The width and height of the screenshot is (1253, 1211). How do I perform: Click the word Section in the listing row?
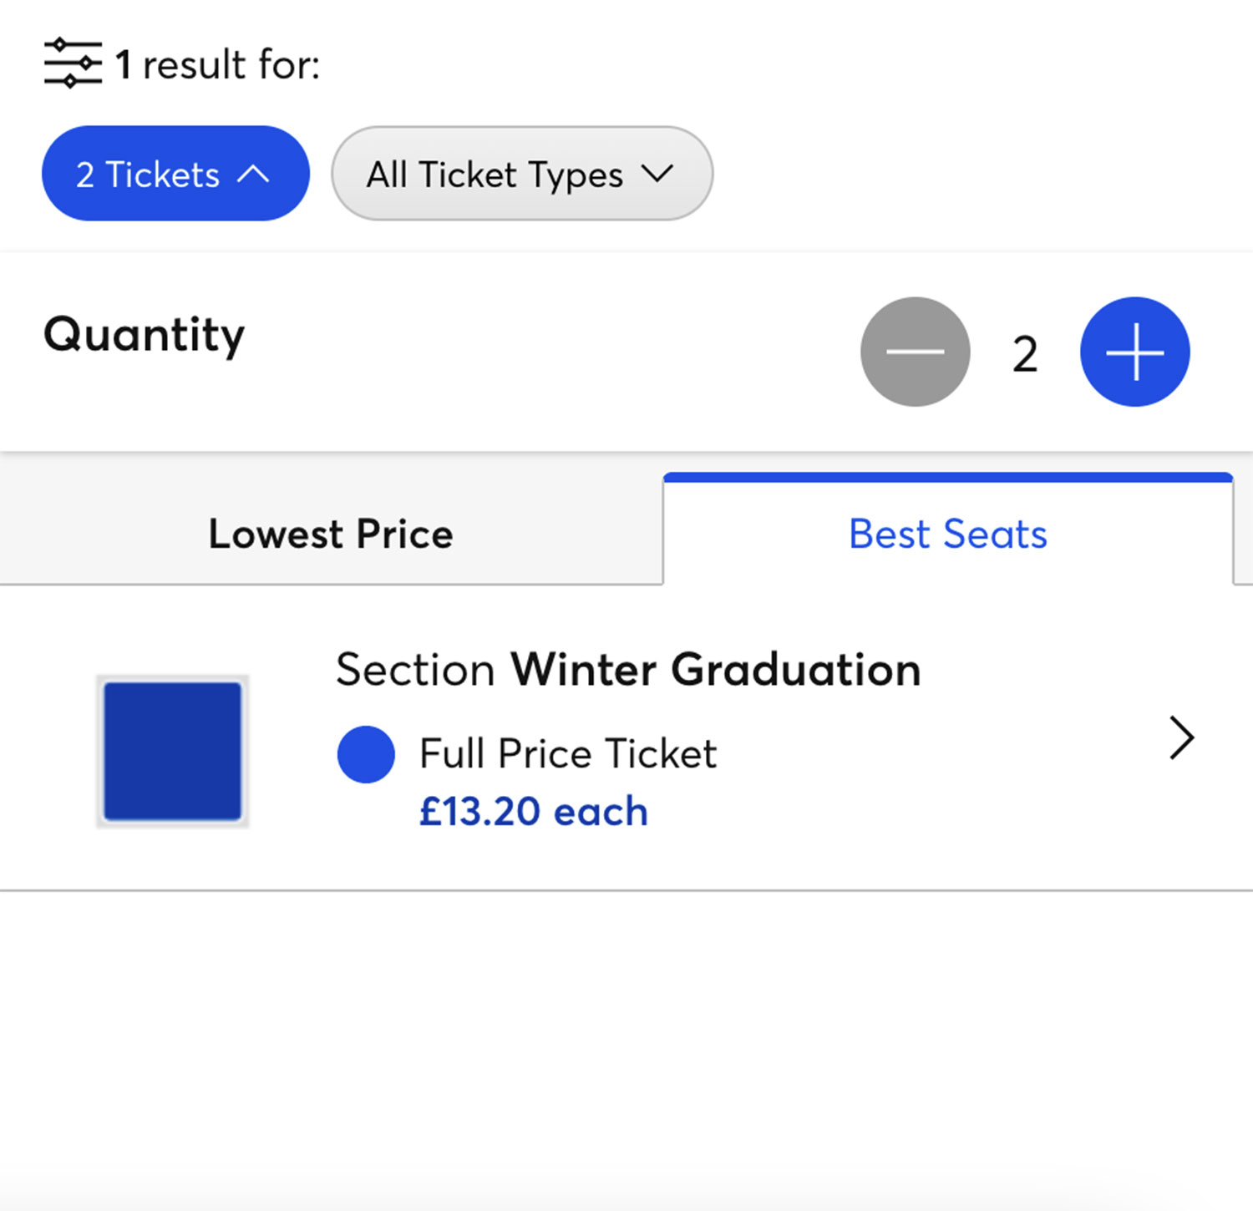click(416, 670)
